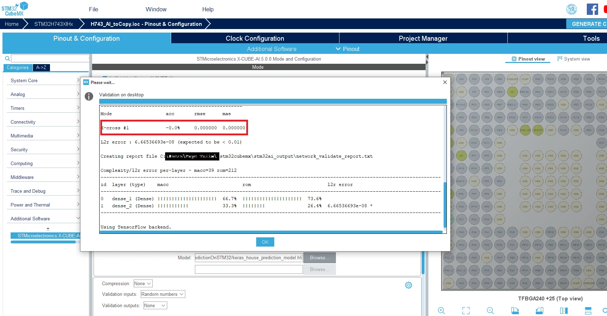The height and width of the screenshot is (316, 607).
Task: Click the zoom in icon below the pinout
Action: 441,311
